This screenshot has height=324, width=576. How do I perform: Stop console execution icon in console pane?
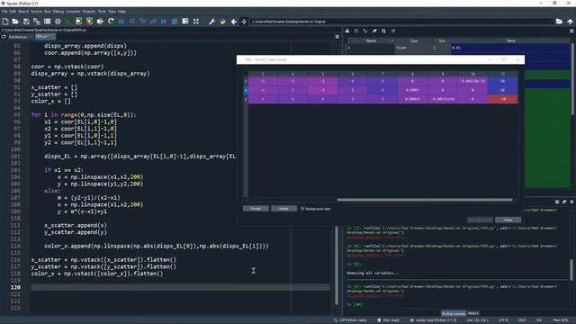click(557, 202)
